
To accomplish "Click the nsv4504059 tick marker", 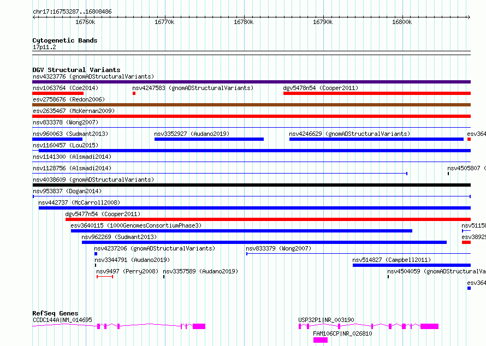I will [x=388, y=277].
